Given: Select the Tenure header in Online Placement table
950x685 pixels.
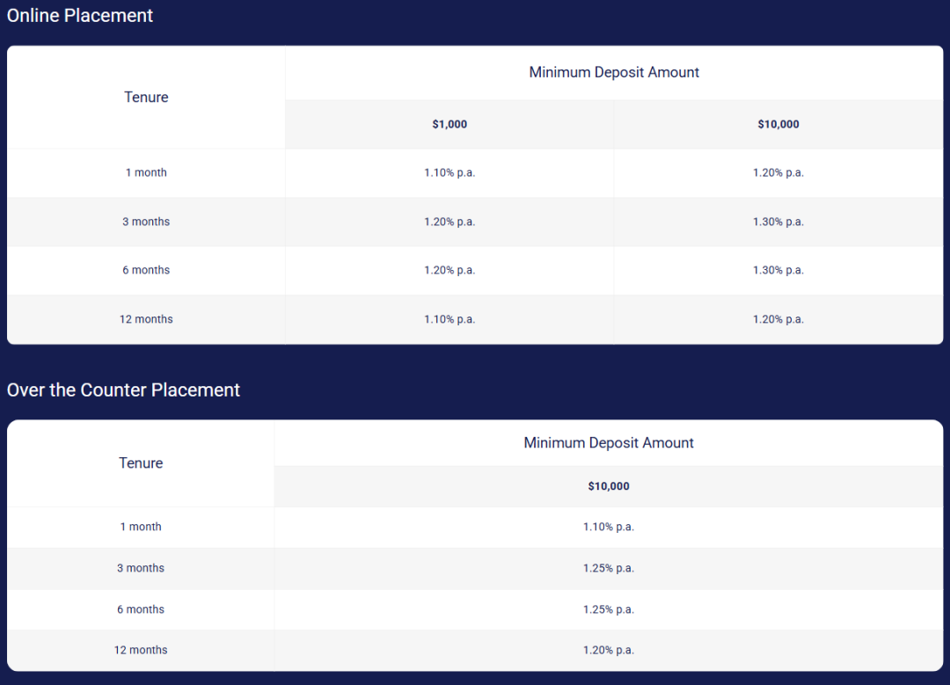Looking at the screenshot, I should coord(146,98).
